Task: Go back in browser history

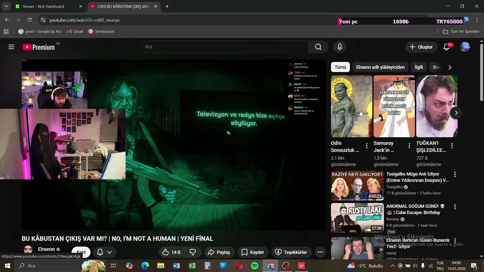Action: (x=7, y=20)
